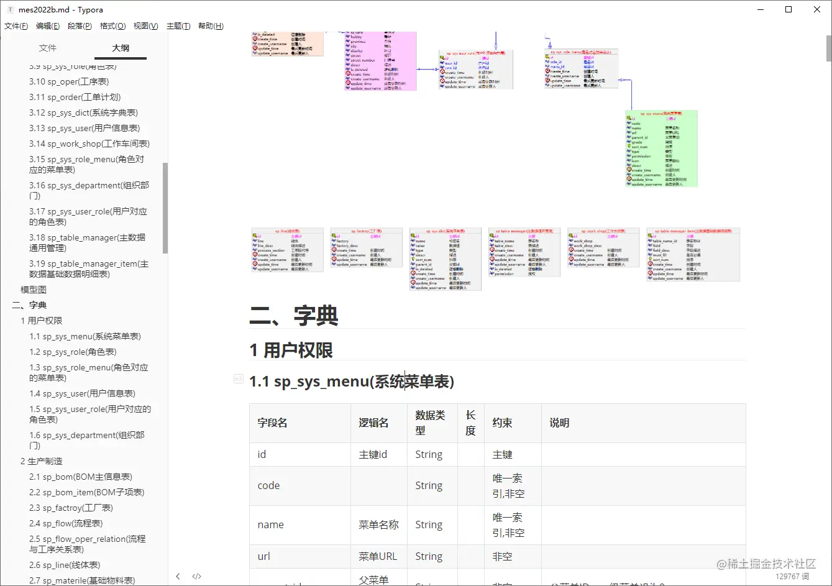832x586 pixels.
Task: Open the 主题(T) menu
Action: coord(178,25)
